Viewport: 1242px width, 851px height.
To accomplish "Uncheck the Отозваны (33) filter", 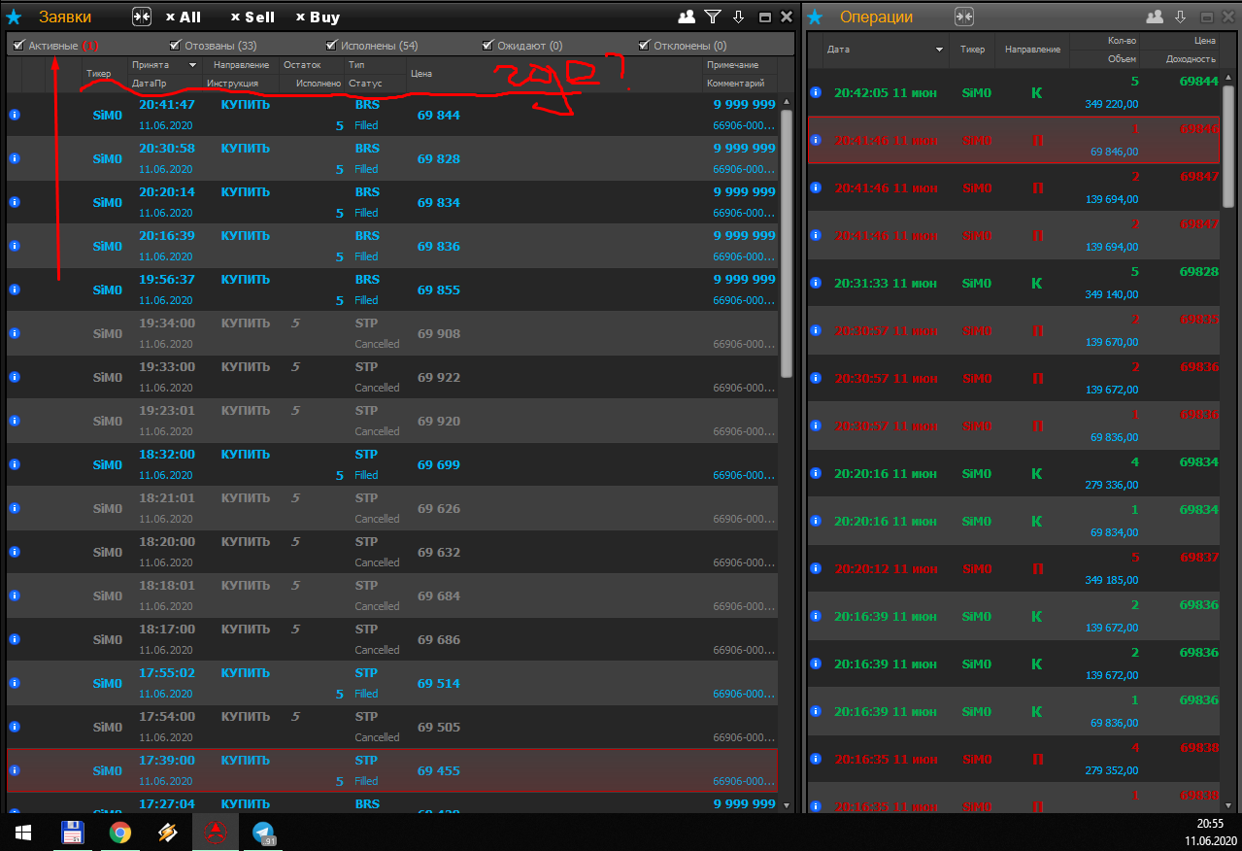I will point(175,46).
